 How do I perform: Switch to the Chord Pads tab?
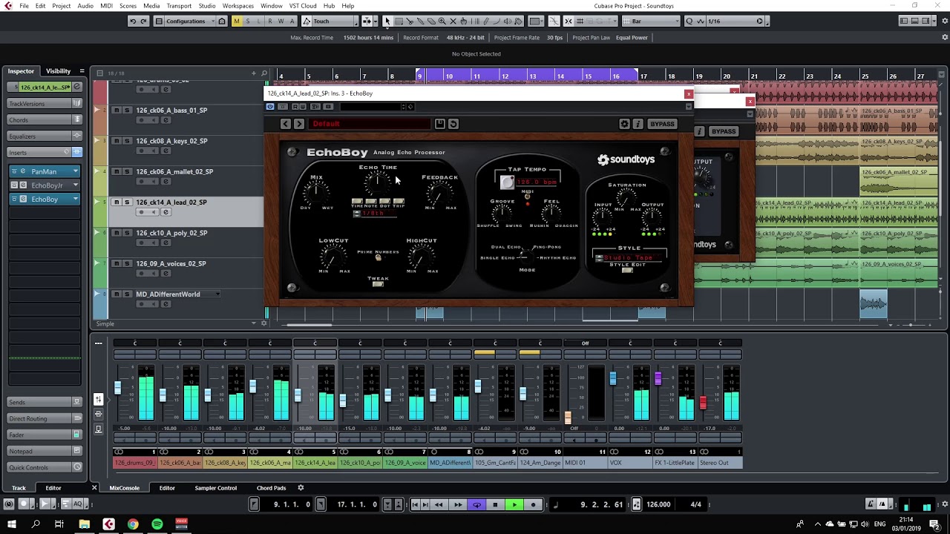(271, 488)
